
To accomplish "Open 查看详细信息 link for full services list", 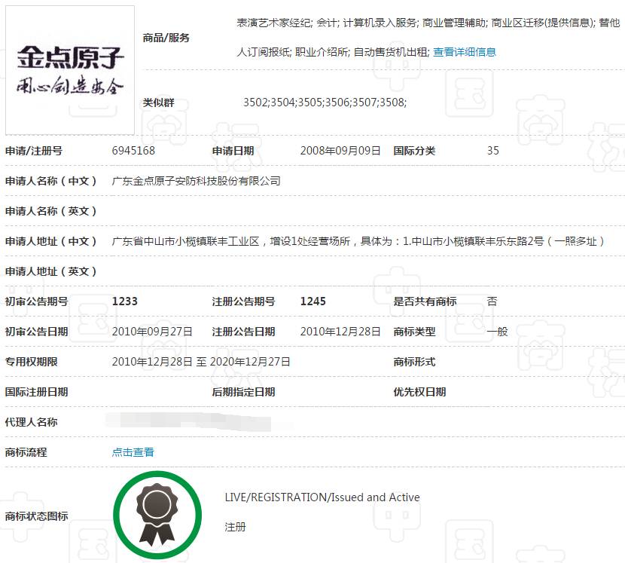I will tap(465, 52).
